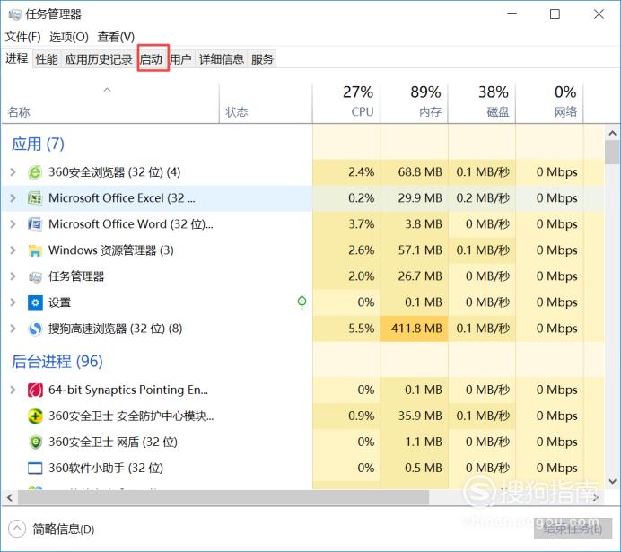The height and width of the screenshot is (552, 621).
Task: Switch to the 启动 tab
Action: pos(151,59)
